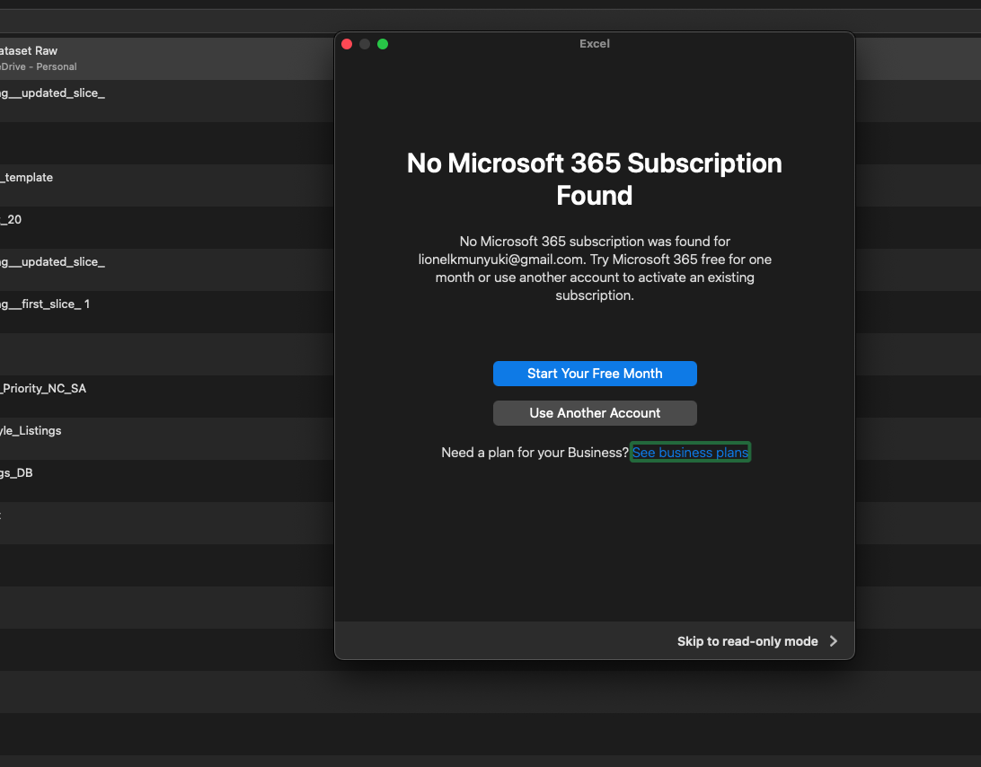
Task: Click the yellow minimize traffic light button
Action: 365,43
